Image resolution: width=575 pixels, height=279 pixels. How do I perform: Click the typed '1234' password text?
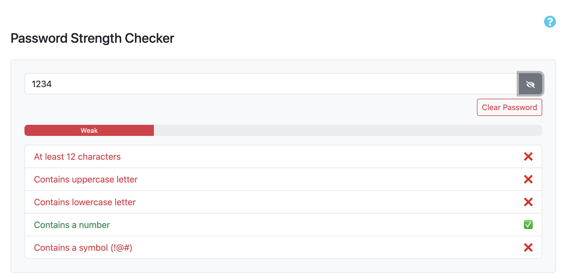click(42, 84)
